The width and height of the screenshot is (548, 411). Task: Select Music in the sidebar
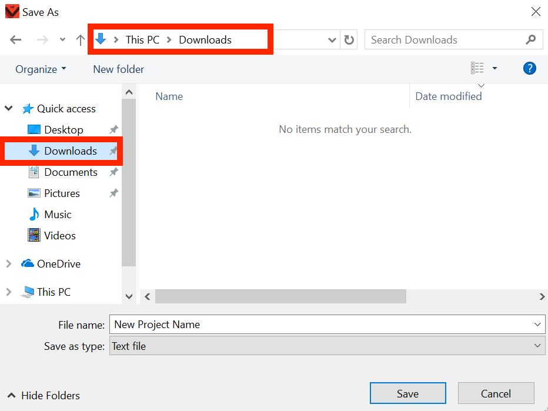tap(57, 214)
